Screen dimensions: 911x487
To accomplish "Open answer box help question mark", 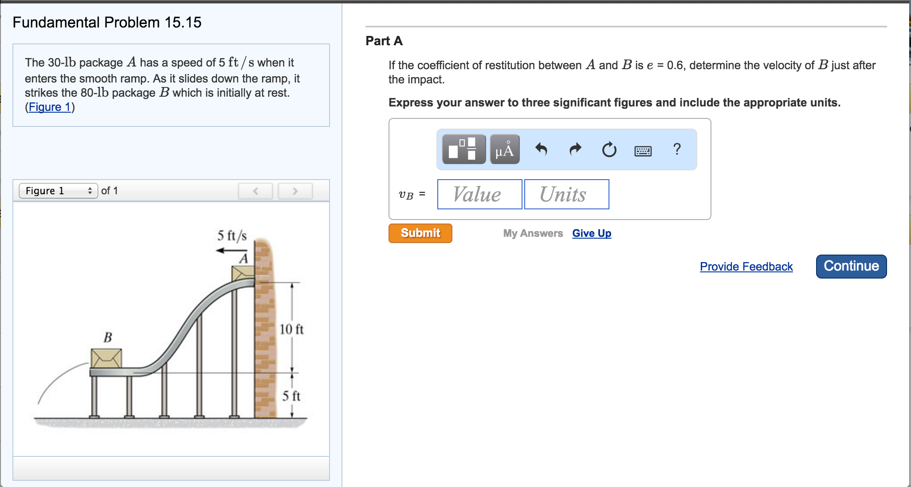I will (x=677, y=149).
